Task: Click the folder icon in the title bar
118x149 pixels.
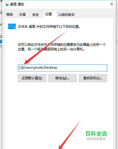Action: [7, 4]
